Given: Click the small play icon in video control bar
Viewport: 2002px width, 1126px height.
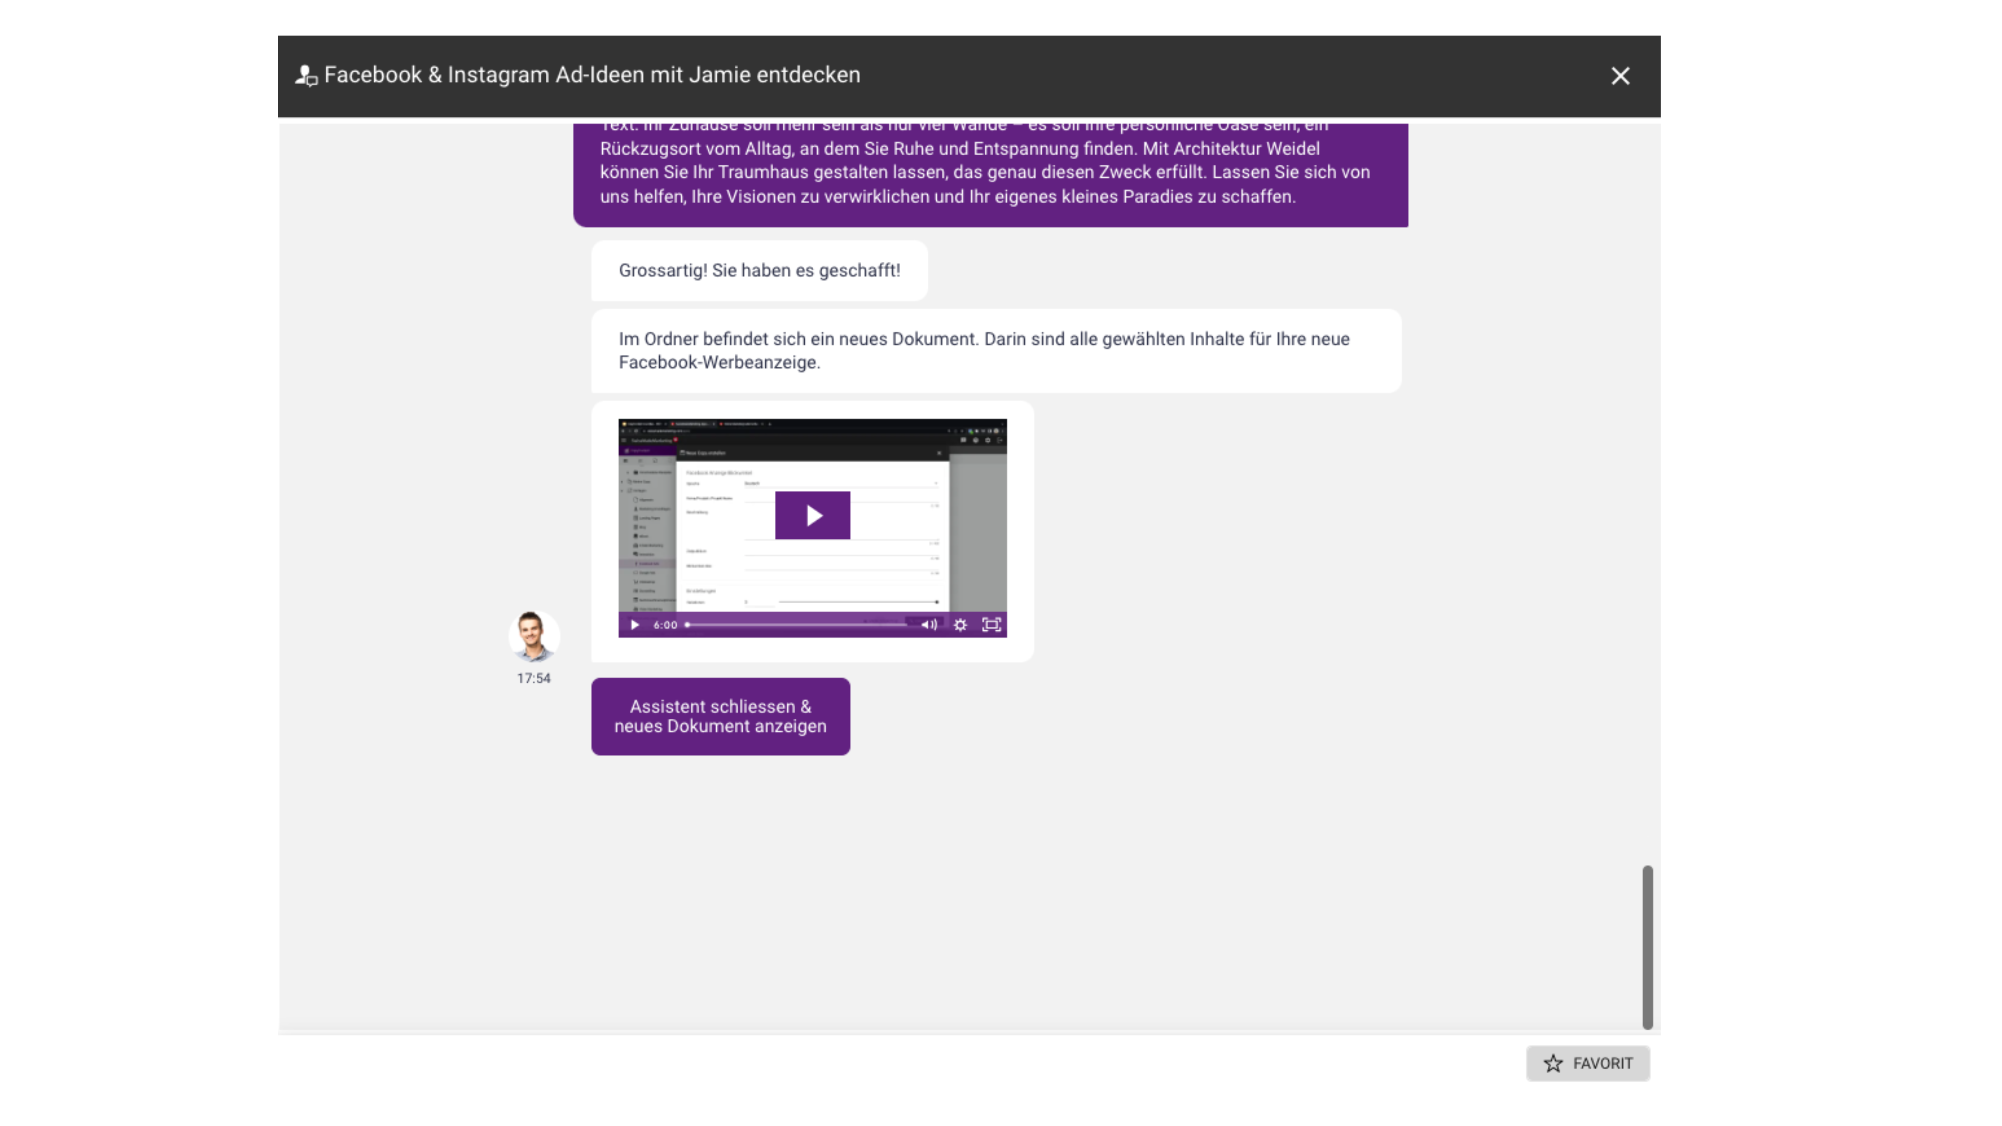Looking at the screenshot, I should pyautogui.click(x=635, y=625).
